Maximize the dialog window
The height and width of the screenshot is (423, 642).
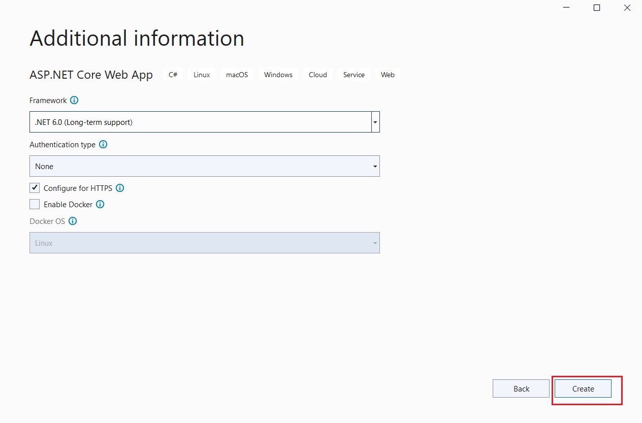597,8
